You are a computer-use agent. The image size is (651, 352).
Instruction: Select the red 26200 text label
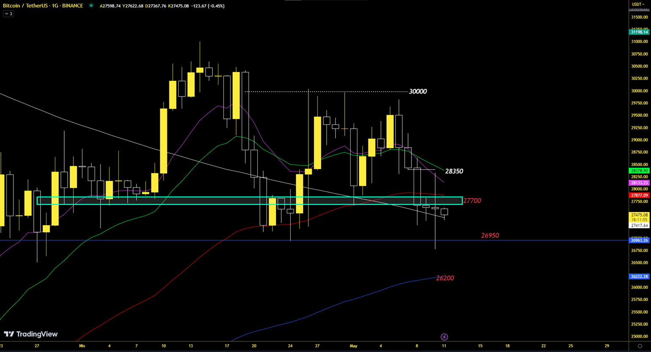[x=445, y=278]
